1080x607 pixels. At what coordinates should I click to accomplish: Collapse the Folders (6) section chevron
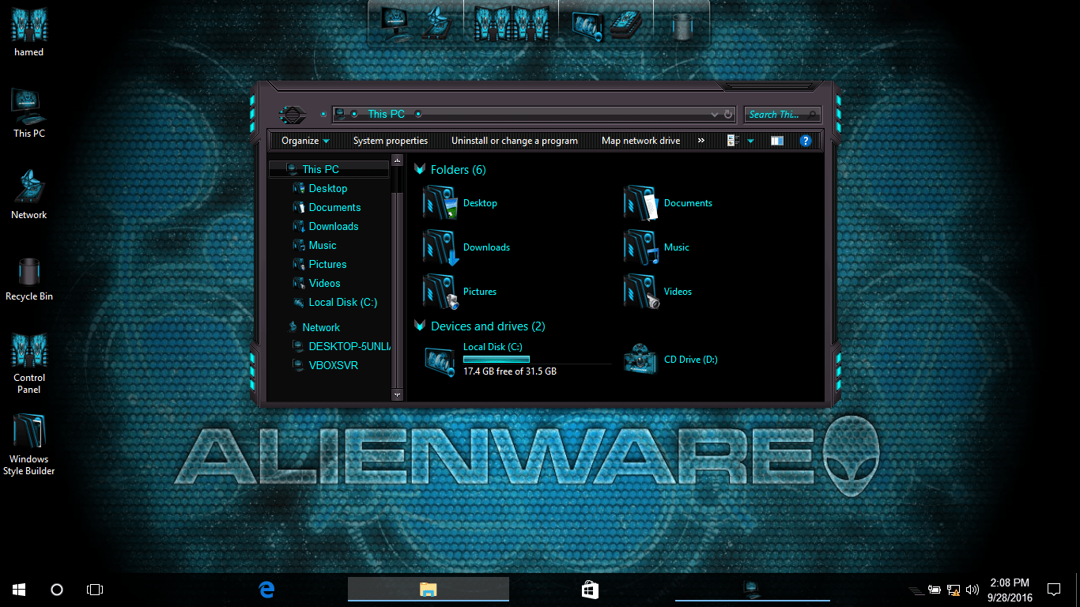[419, 169]
